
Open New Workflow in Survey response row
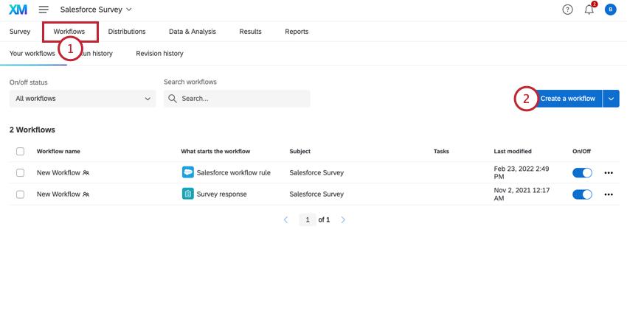click(58, 194)
